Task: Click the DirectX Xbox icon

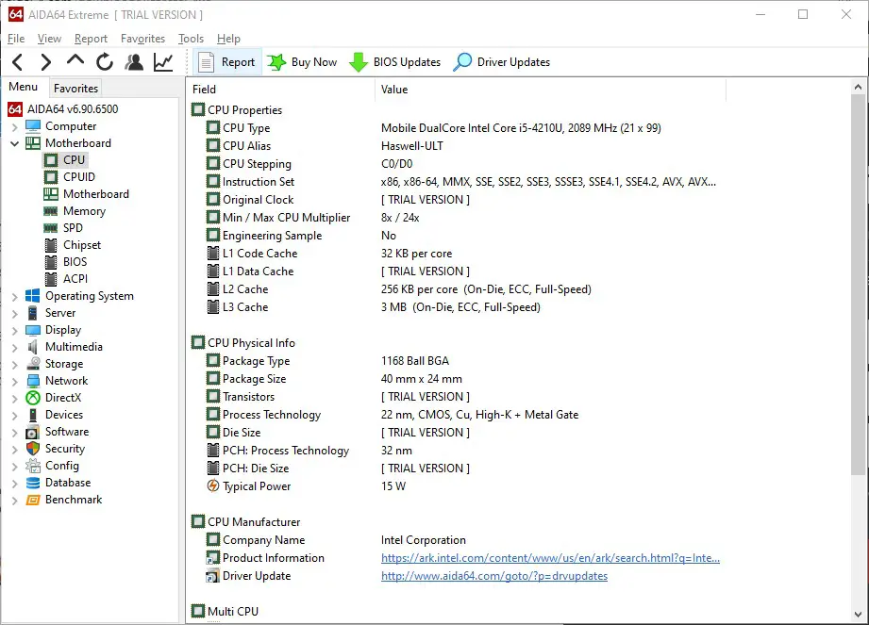Action: (33, 398)
